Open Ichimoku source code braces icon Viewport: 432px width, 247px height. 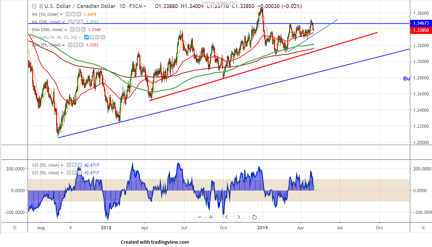(97, 37)
